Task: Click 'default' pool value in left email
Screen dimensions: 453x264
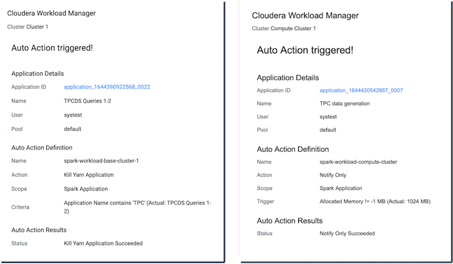Action: click(72, 129)
